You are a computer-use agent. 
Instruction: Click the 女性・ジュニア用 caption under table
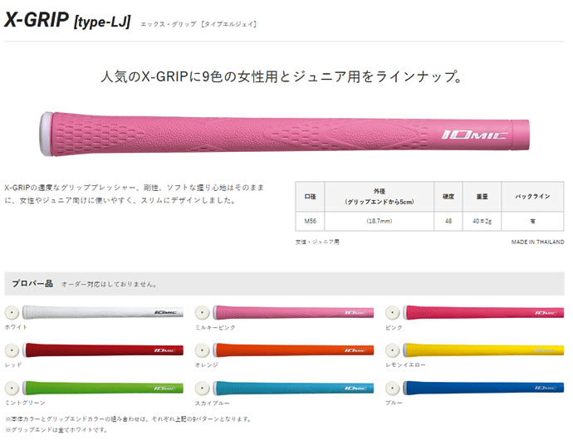[317, 242]
